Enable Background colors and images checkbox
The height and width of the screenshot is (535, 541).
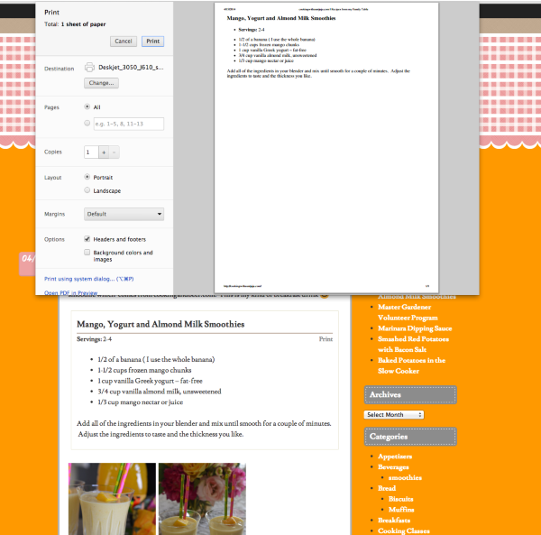pos(87,253)
